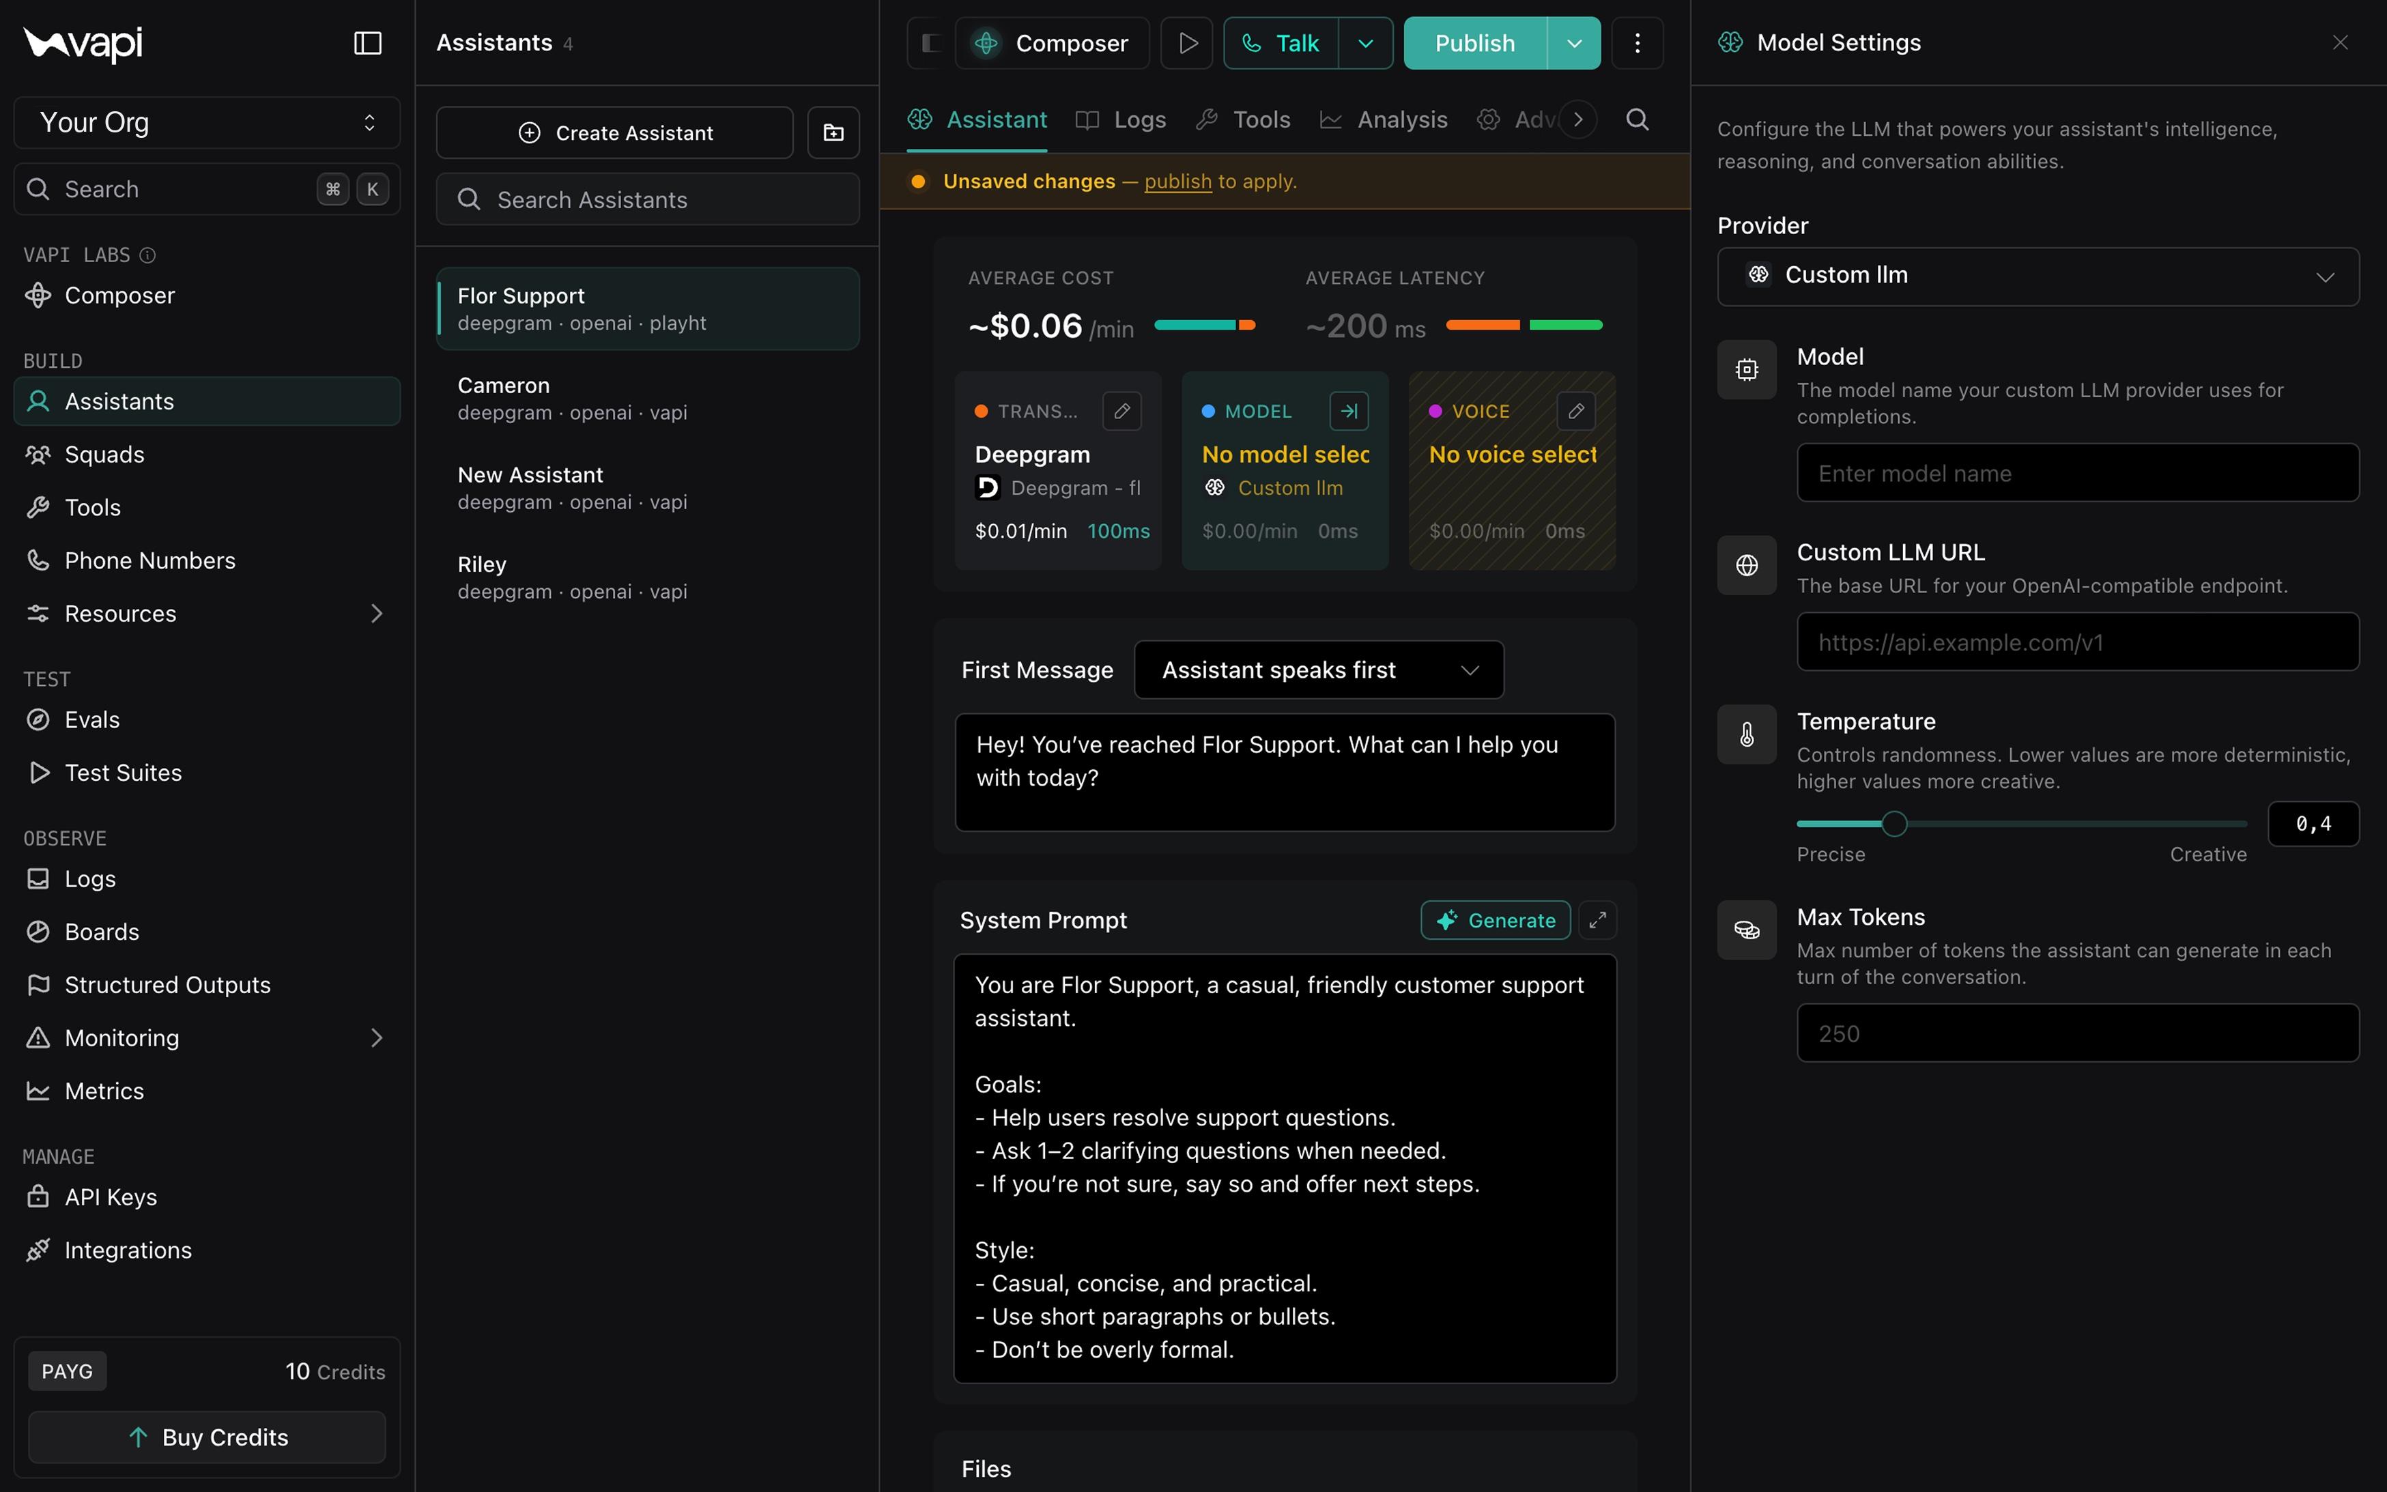2387x1492 pixels.
Task: Click the publish link in unsaved changes banner
Action: 1177,182
